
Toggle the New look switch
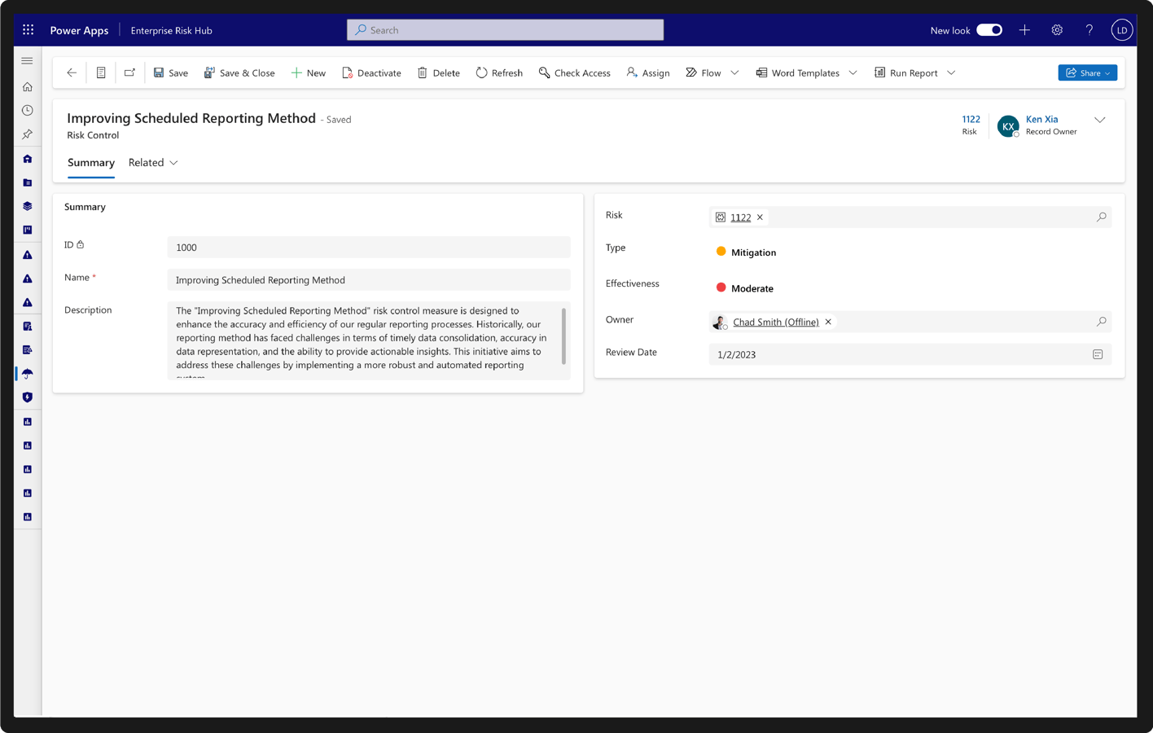989,30
